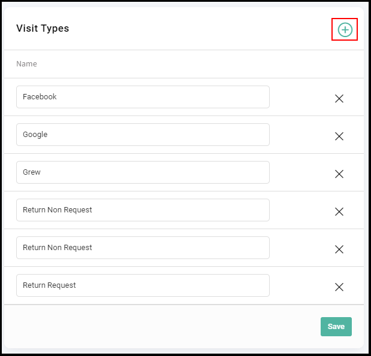The image size is (371, 356).
Task: Remove the Facebook visit type
Action: [339, 99]
